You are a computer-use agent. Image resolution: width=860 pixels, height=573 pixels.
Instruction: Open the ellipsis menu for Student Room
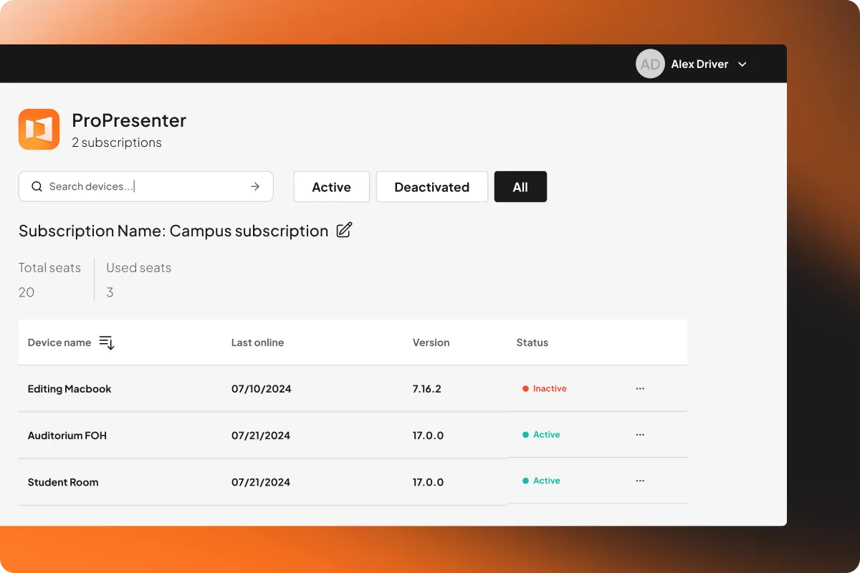coord(639,481)
